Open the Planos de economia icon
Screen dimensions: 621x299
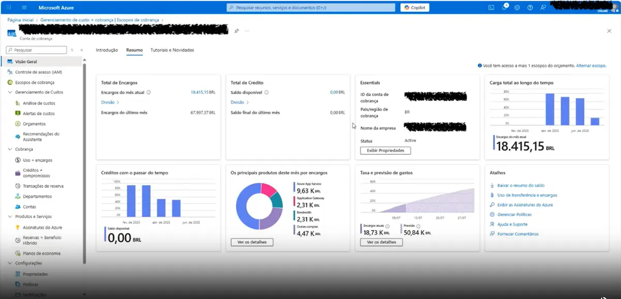click(18, 254)
